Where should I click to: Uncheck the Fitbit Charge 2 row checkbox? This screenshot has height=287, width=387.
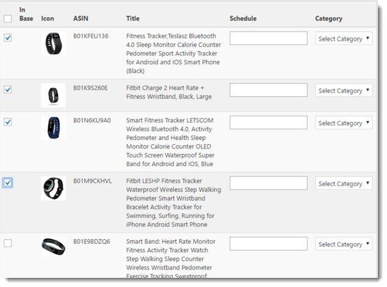tap(8, 89)
